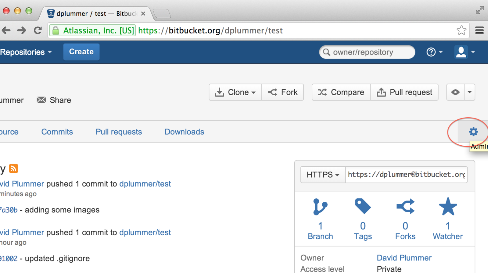
Task: Switch to the Pull requests tab
Action: coord(119,132)
